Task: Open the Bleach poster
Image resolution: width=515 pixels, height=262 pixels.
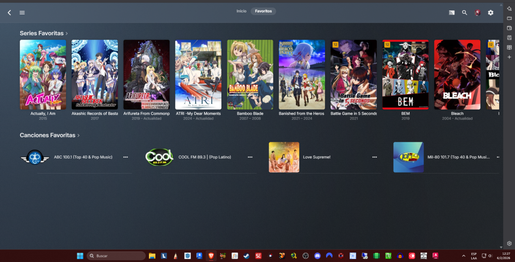Action: 457,75
